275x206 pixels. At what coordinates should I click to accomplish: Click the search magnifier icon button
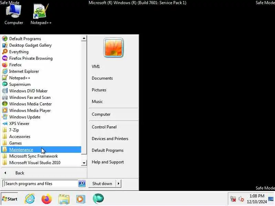(x=82, y=183)
